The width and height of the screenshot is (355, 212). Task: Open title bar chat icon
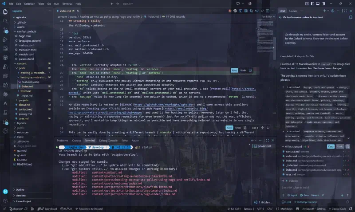tap(238, 4)
